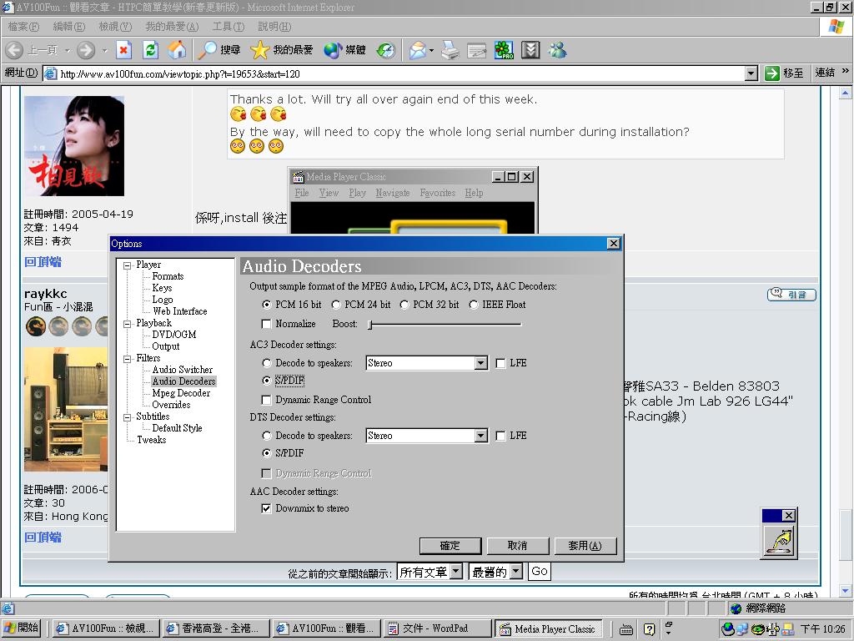Open the DTS speakers Stereo dropdown
Image resolution: width=854 pixels, height=641 pixels.
click(x=480, y=436)
